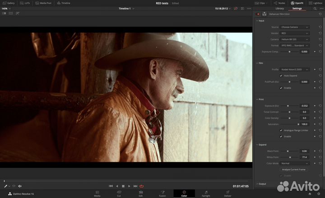Toggle the image wipe icon

coord(4,13)
